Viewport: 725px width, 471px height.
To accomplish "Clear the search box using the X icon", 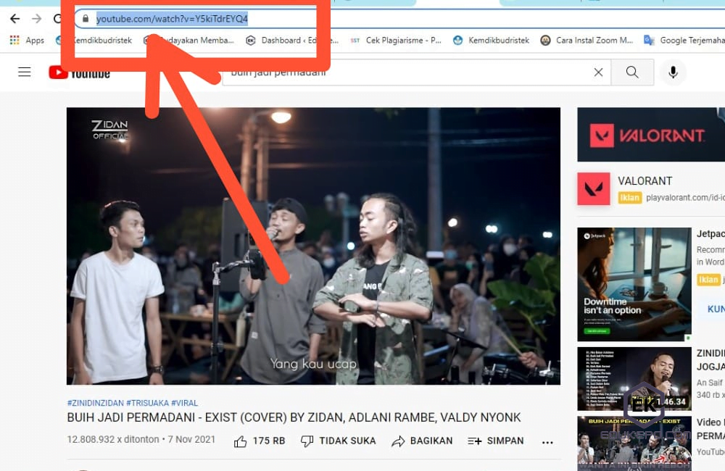I will [598, 72].
